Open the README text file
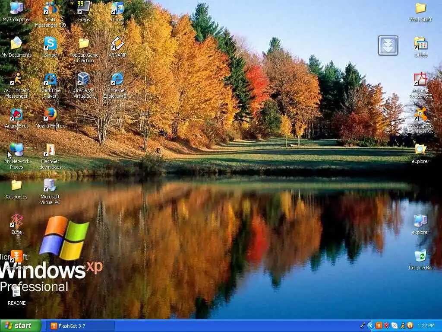 (16, 295)
